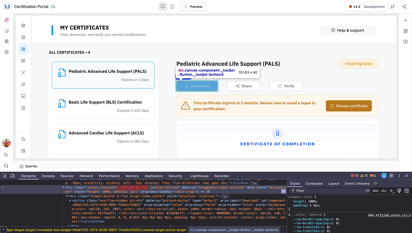Click the Renew certificate button
The width and height of the screenshot is (412, 233).
[349, 106]
